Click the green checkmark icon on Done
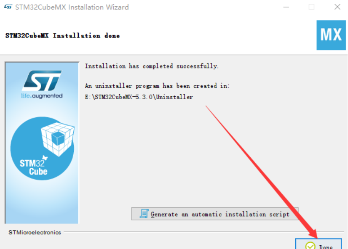Screen dimensions: 348x249 point(310,246)
